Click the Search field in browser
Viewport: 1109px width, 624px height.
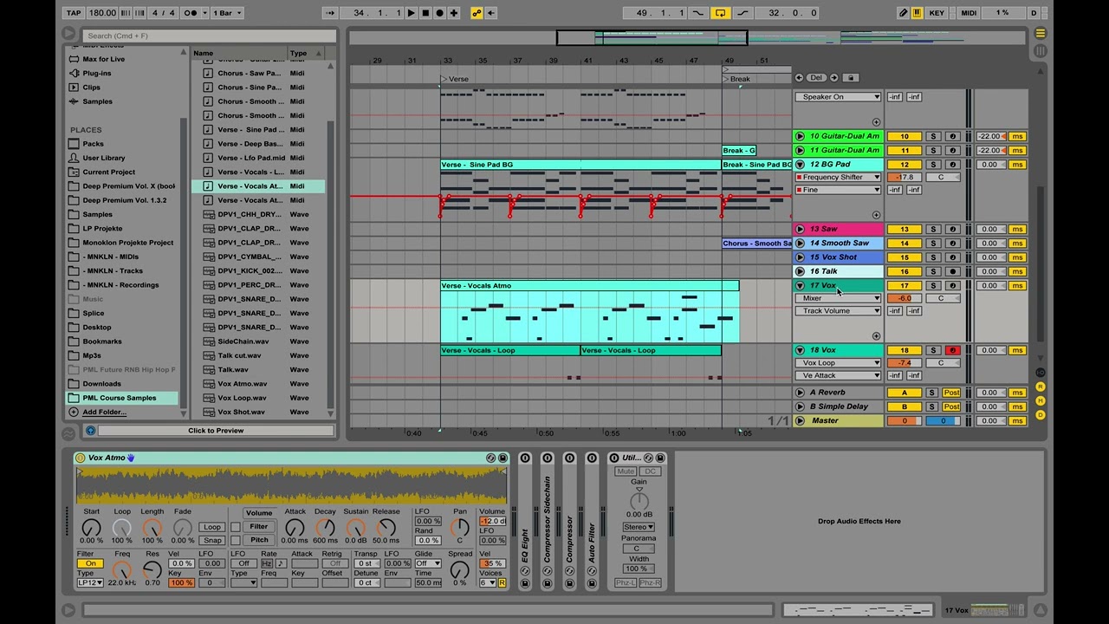(x=210, y=36)
